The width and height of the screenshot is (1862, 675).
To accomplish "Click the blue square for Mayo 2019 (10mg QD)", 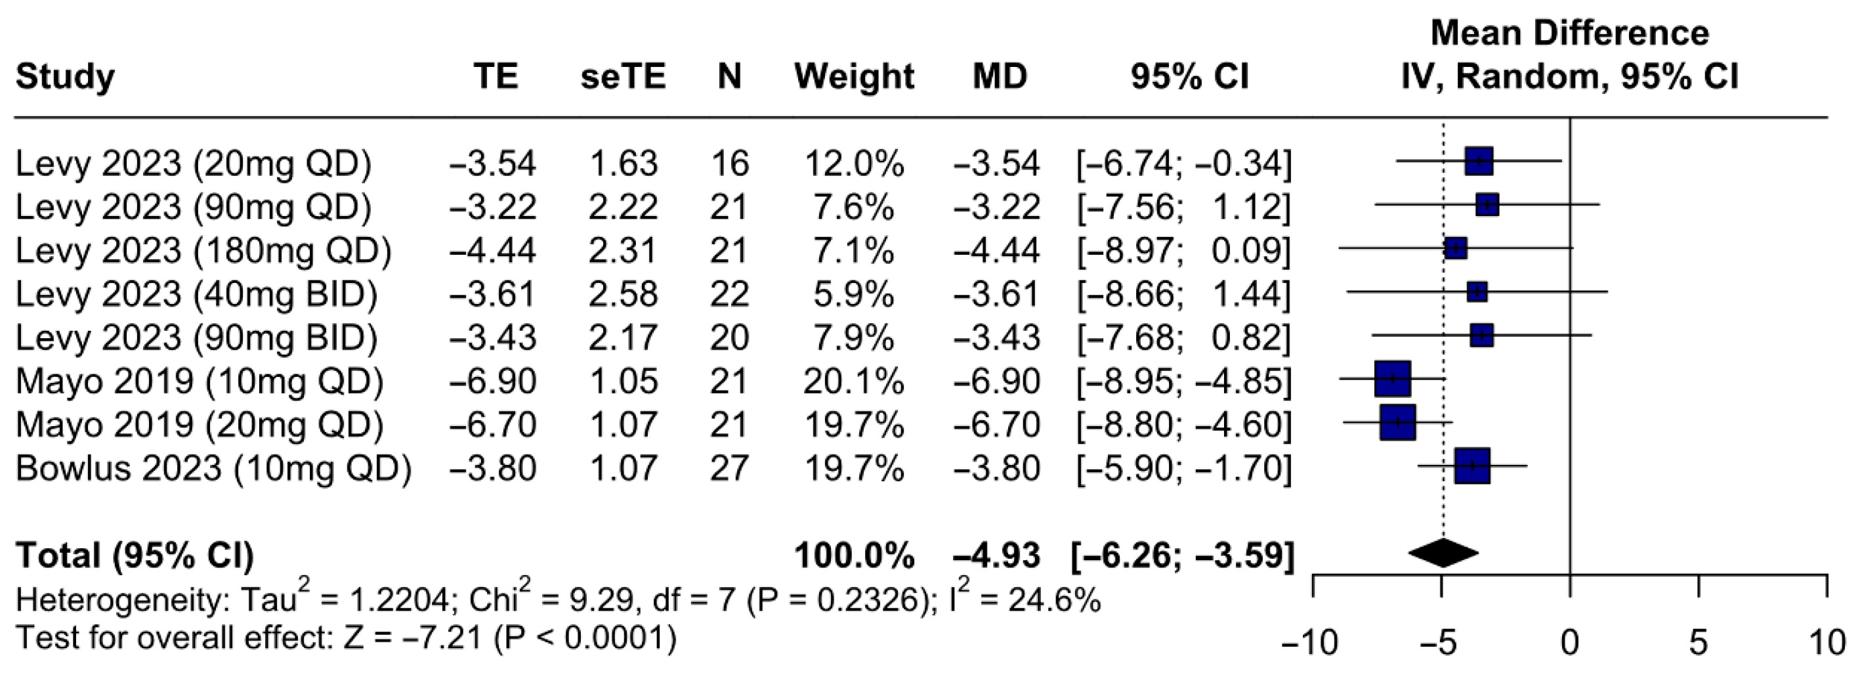I will point(1392,379).
